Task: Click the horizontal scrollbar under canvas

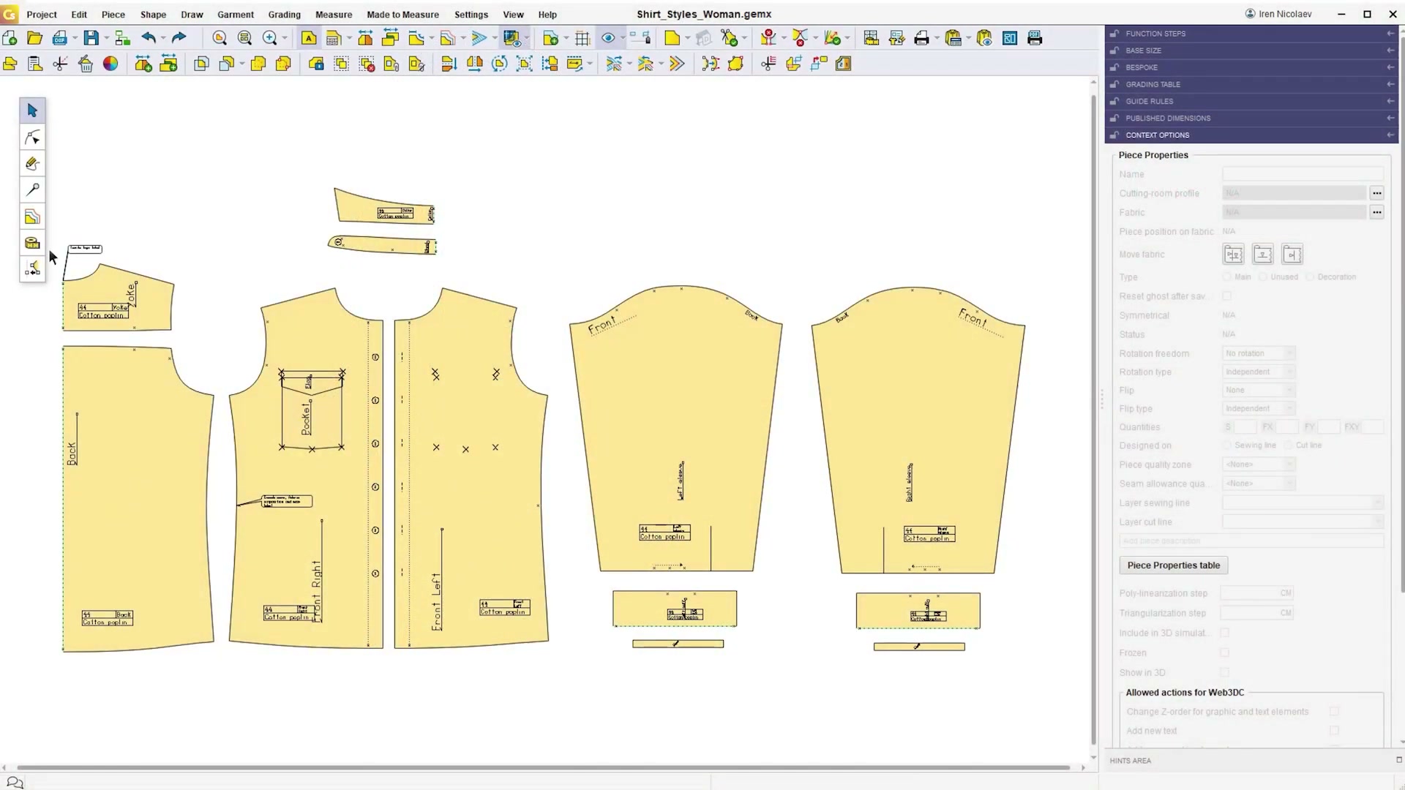Action: point(543,767)
